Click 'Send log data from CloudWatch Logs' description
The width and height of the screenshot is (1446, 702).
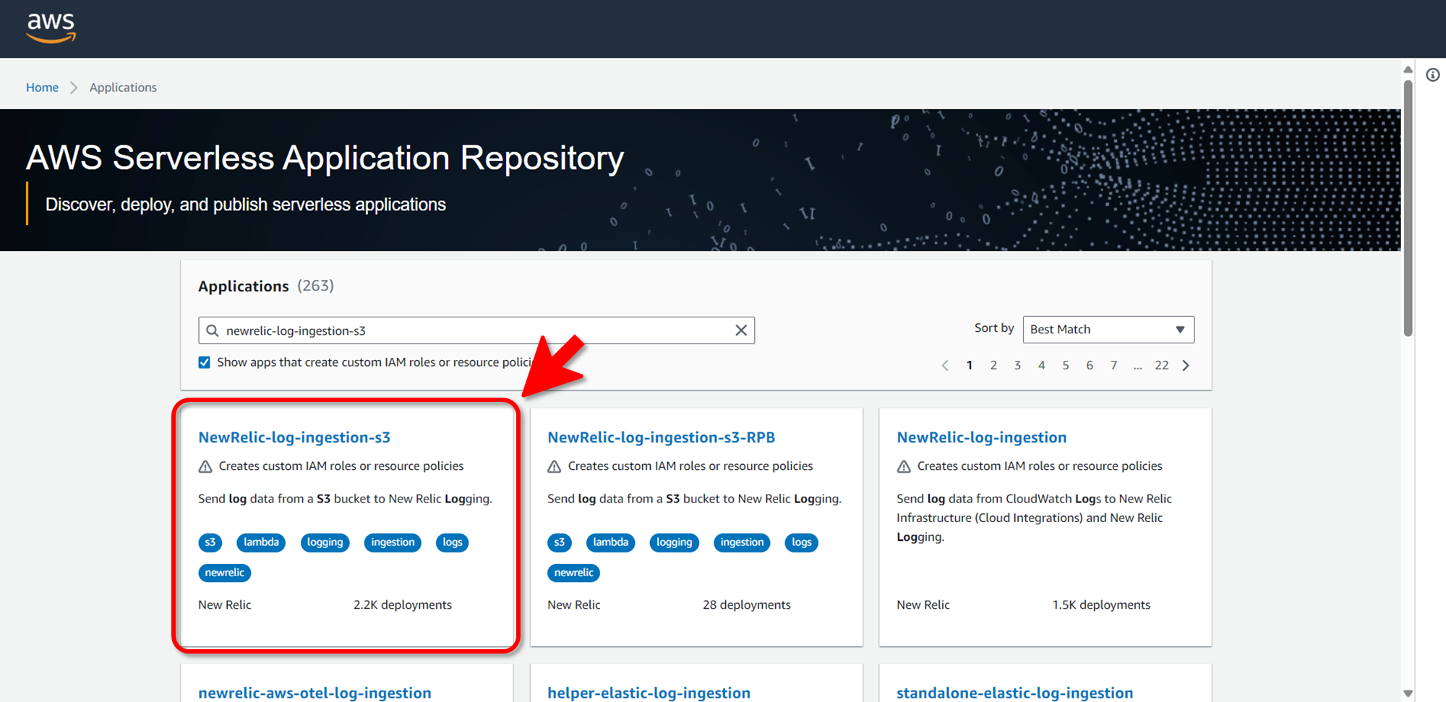[x=1034, y=518]
